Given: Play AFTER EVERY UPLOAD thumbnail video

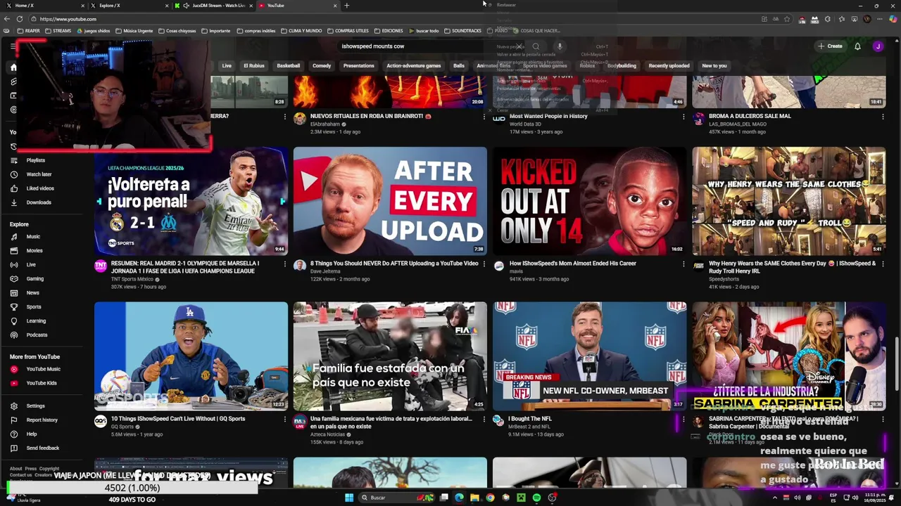Looking at the screenshot, I should click(x=390, y=201).
